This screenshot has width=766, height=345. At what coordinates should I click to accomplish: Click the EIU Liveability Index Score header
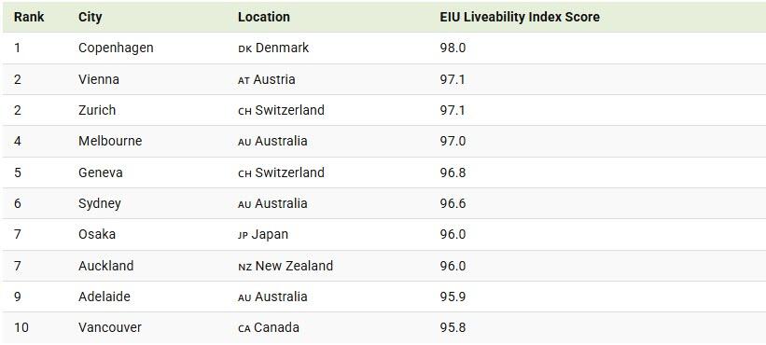520,17
